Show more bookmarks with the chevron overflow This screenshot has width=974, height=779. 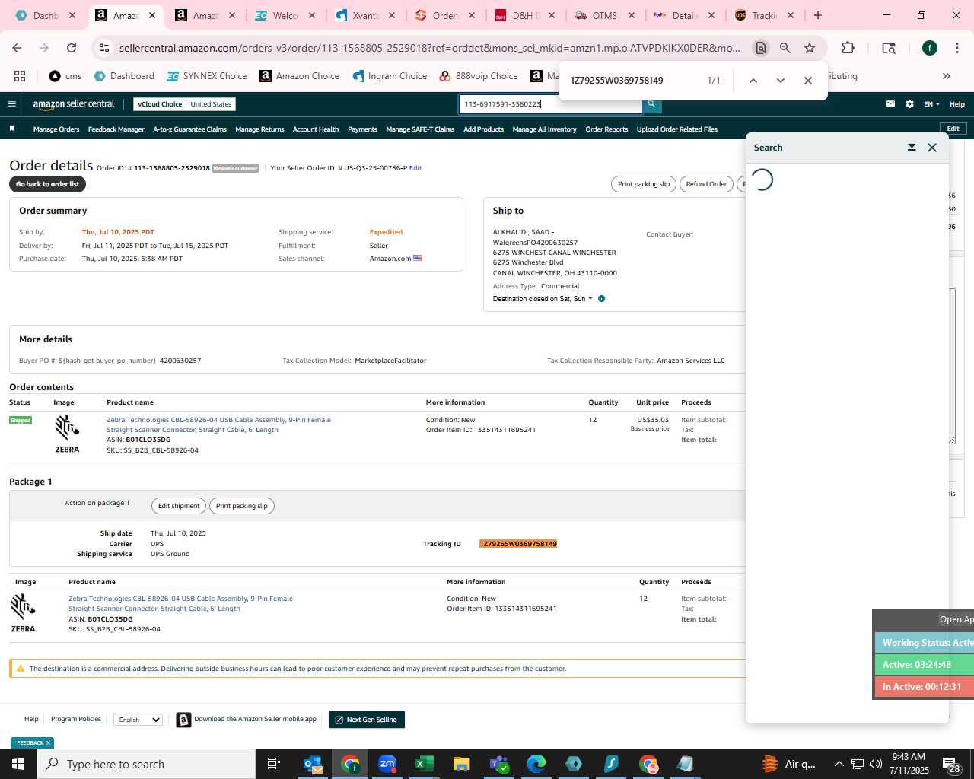point(947,76)
